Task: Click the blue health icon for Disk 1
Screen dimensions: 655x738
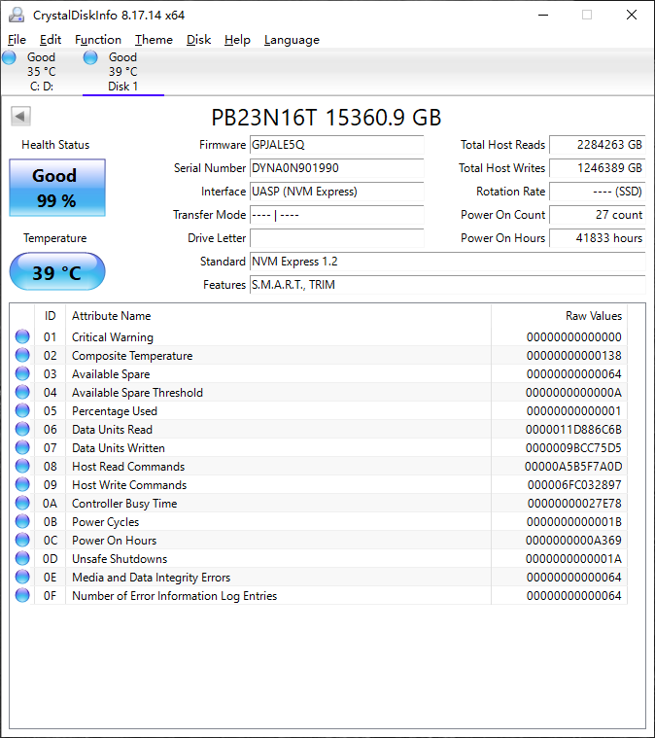Action: pos(90,57)
